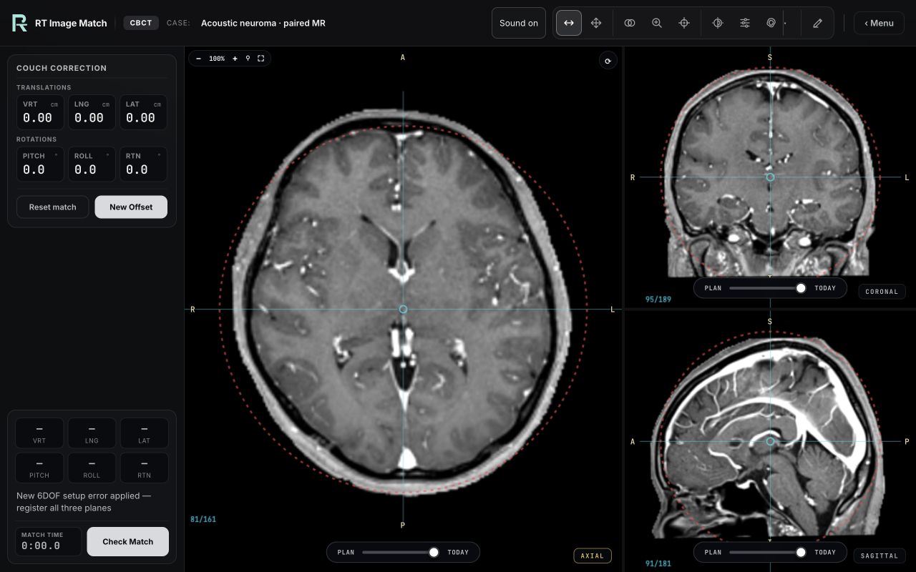Viewport: 916px width, 572px height.
Task: Choose the overlapping circles blend tool
Action: pyautogui.click(x=630, y=23)
